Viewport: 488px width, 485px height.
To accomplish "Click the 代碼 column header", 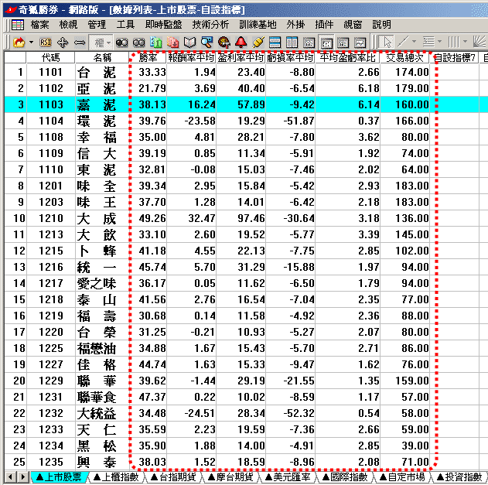I will [x=50, y=57].
